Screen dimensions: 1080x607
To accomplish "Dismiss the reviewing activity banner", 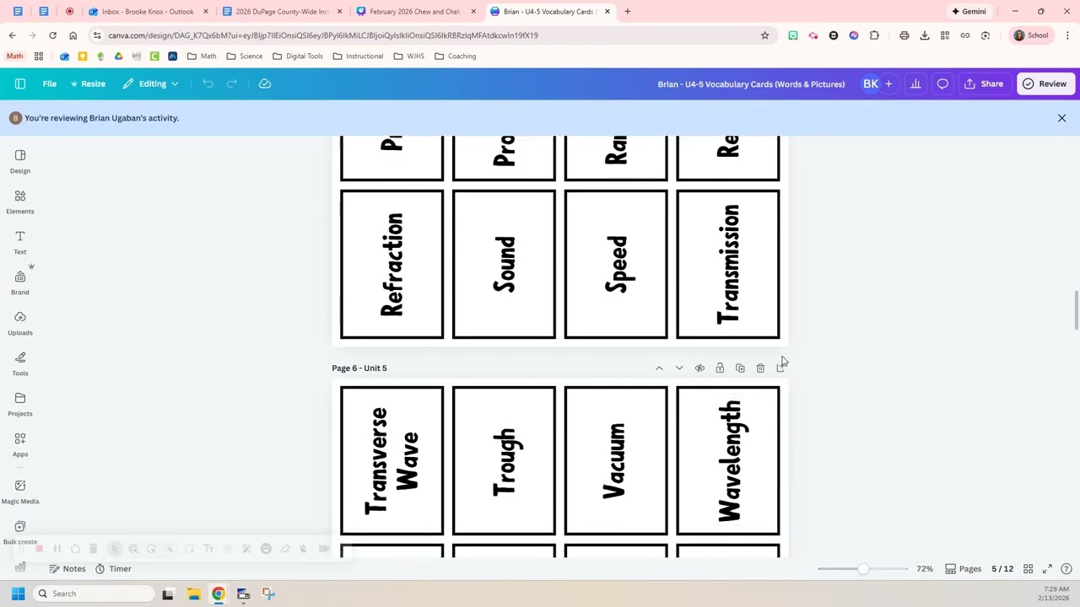I will tap(1061, 118).
